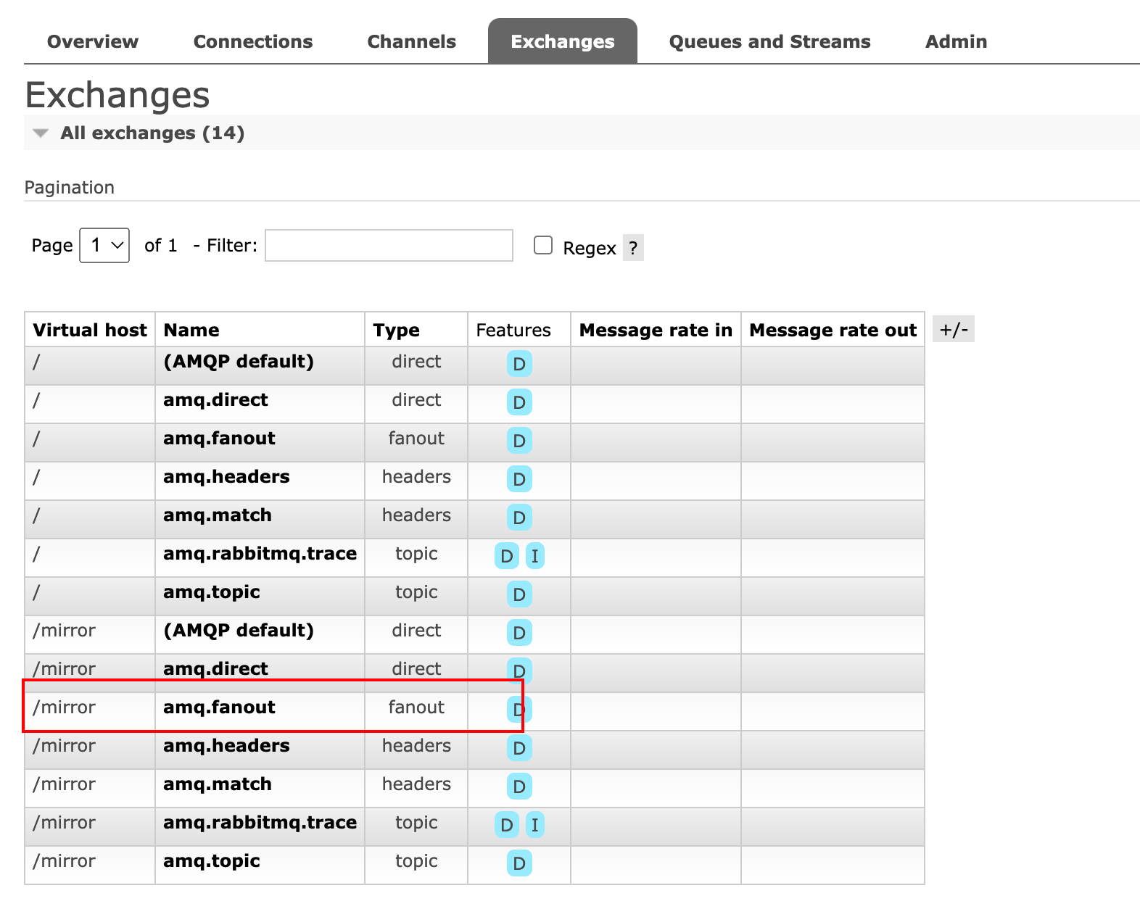
Task: Sort by Message rate out column
Action: [833, 331]
